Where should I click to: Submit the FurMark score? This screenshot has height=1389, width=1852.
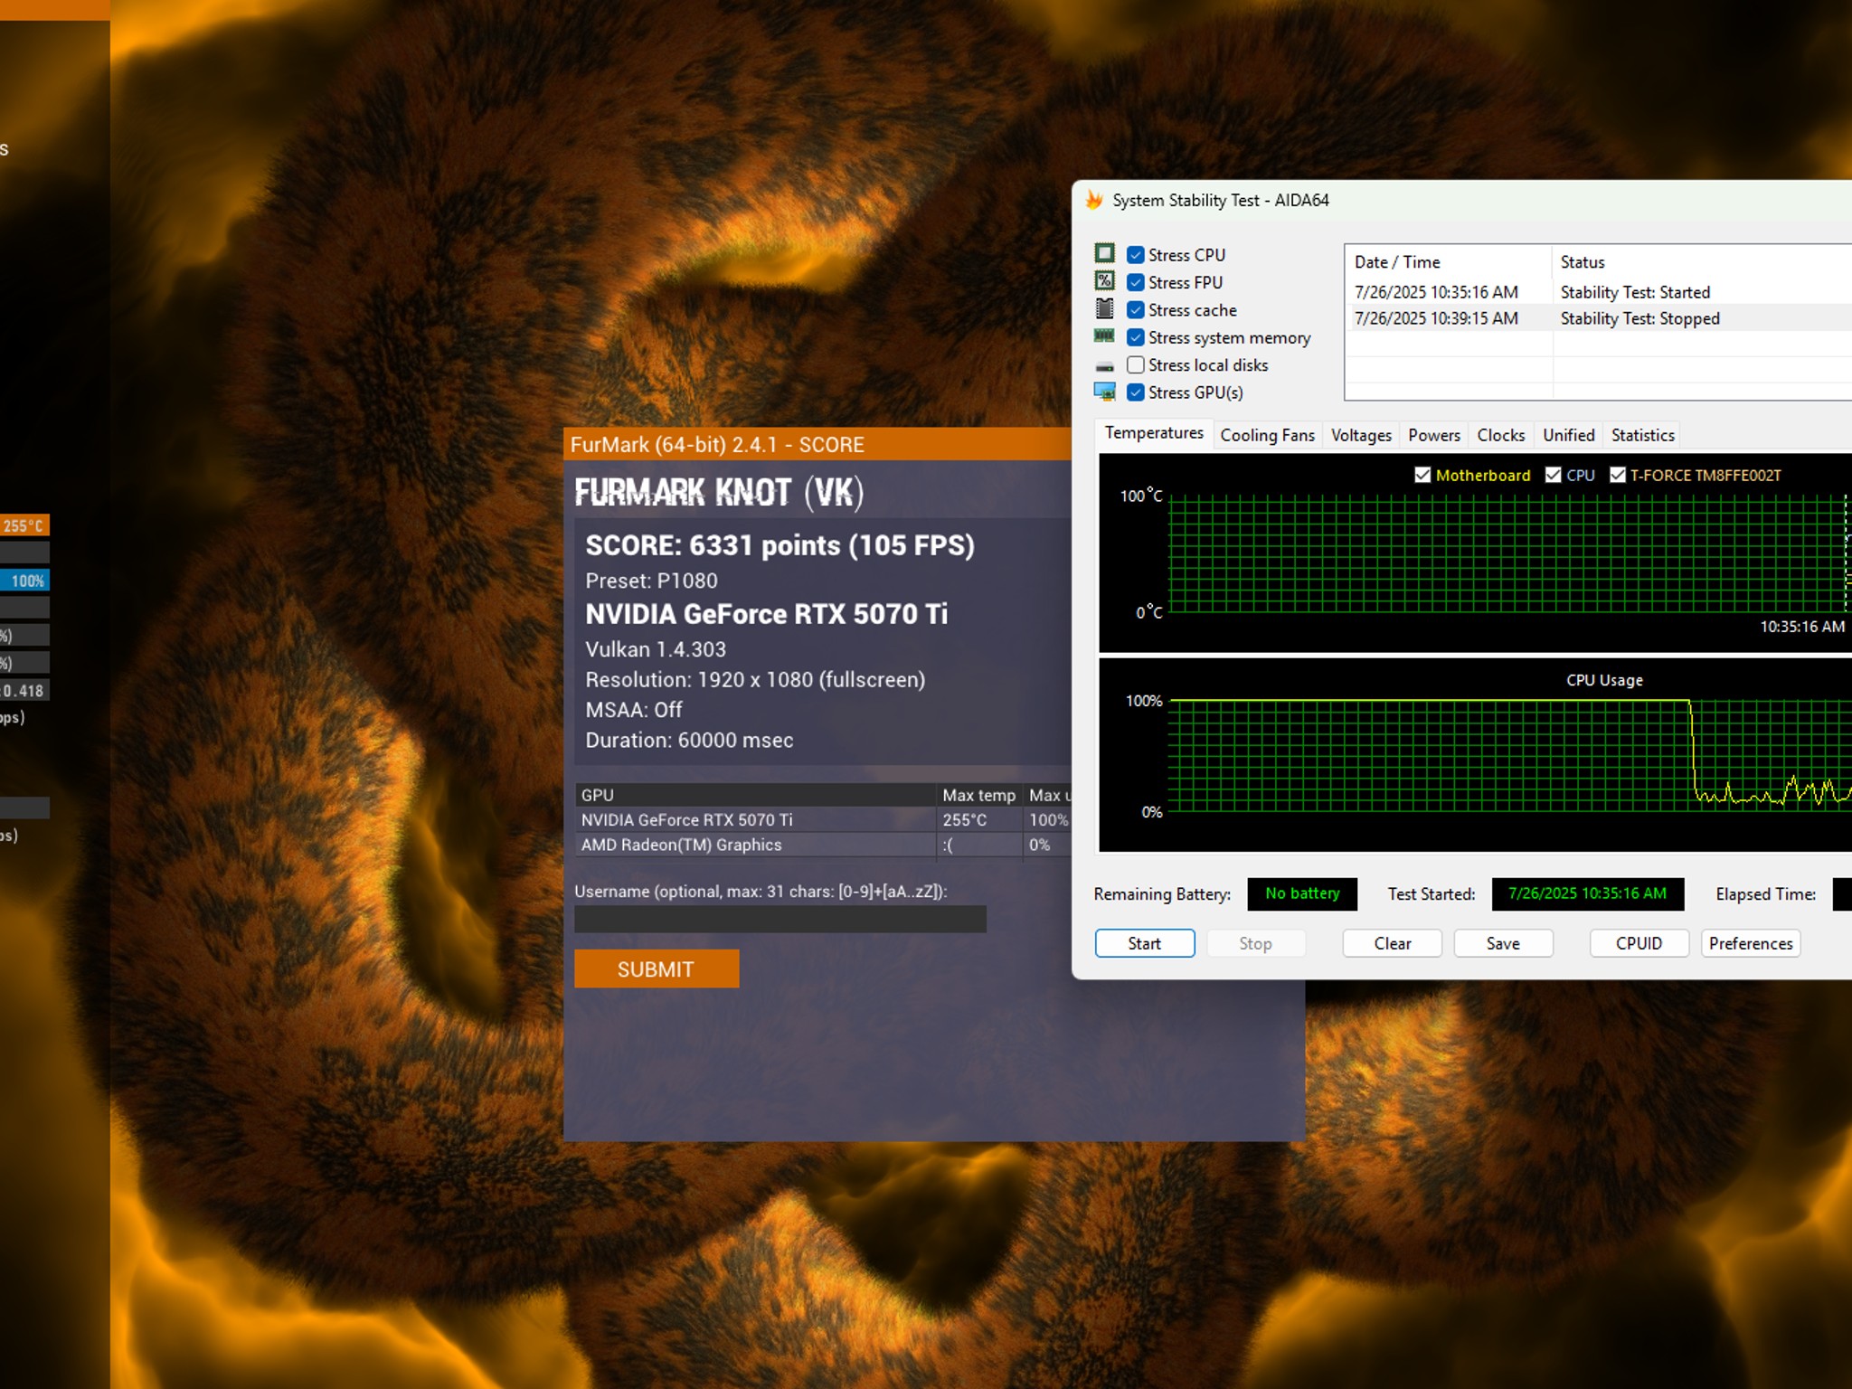tap(657, 969)
